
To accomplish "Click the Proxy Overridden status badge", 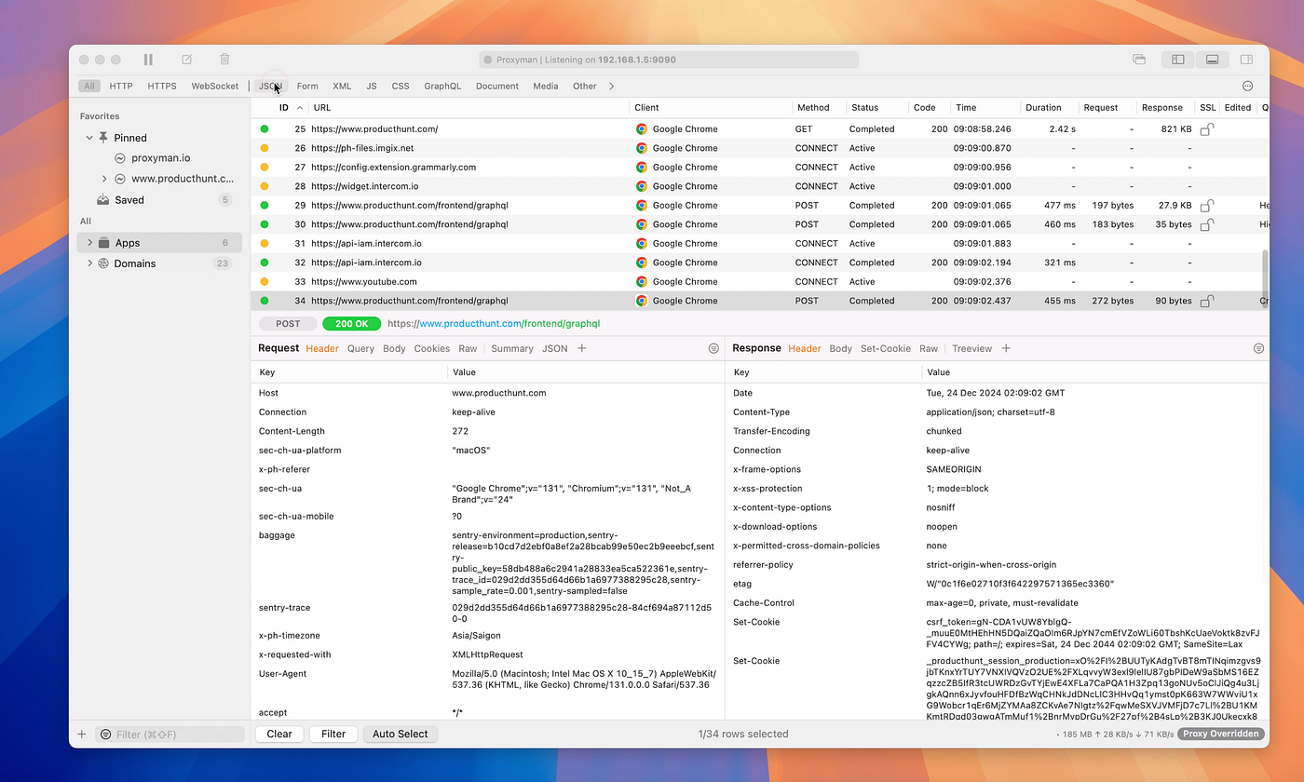I will (1219, 734).
